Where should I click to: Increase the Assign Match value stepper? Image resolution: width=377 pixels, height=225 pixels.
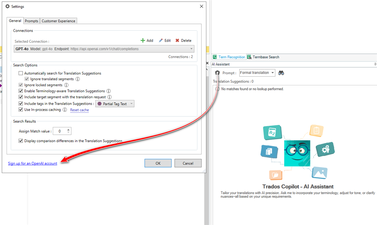tap(69, 129)
